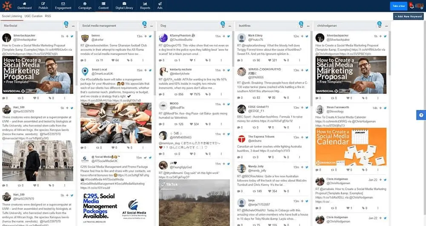Click the Twitter icon on MOOD's post

(x=228, y=104)
